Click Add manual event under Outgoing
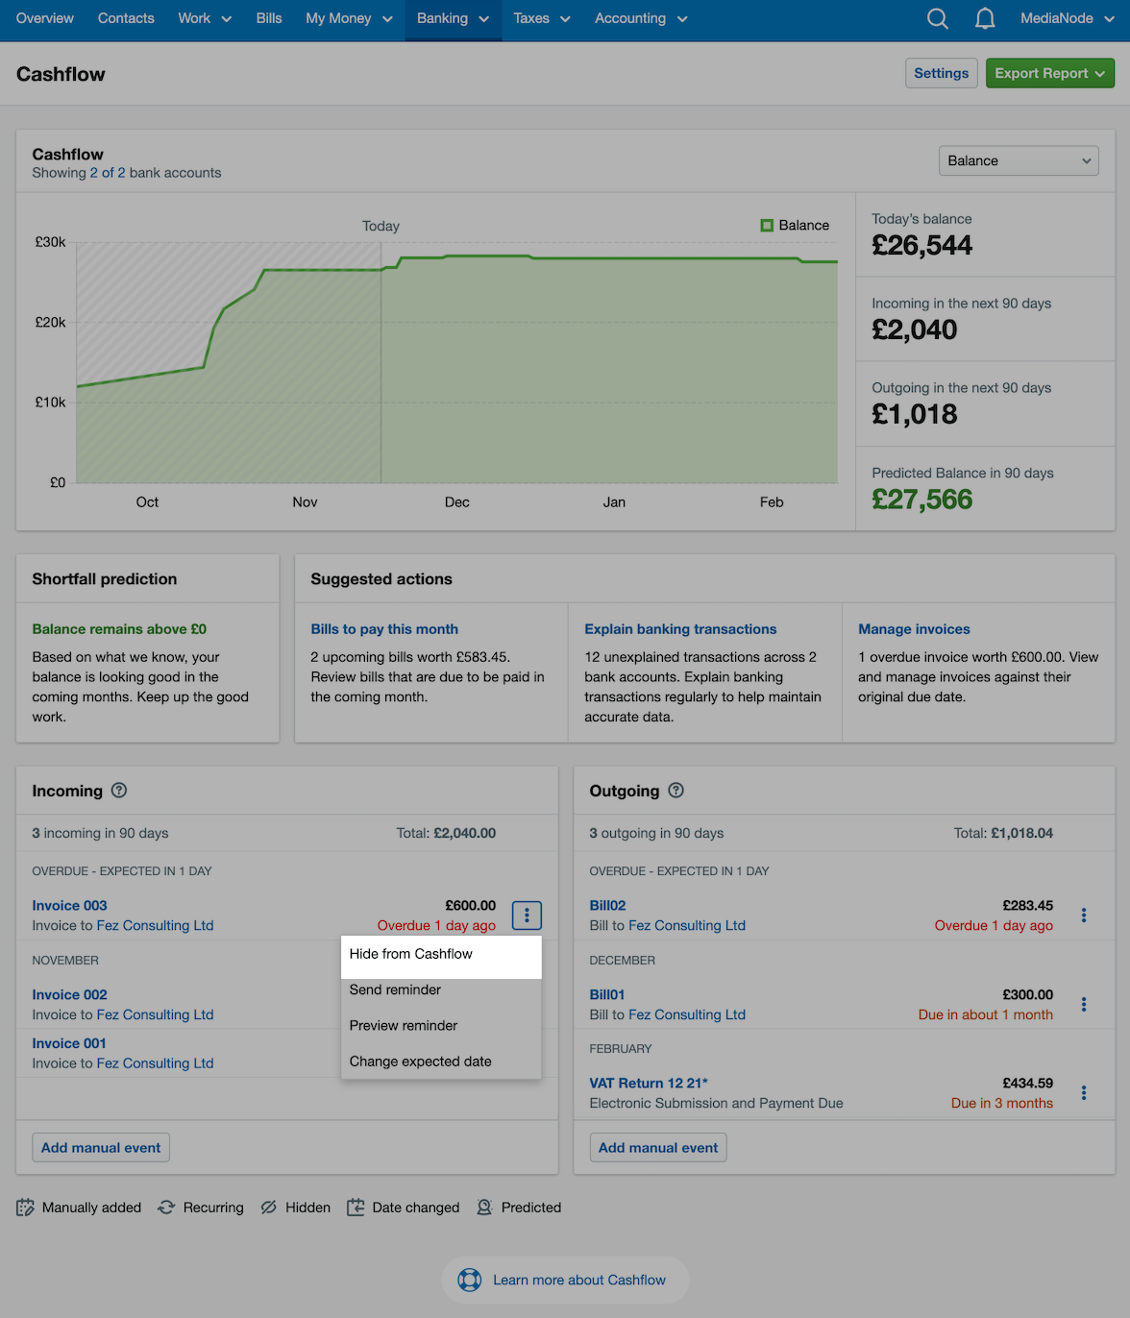 (x=658, y=1148)
